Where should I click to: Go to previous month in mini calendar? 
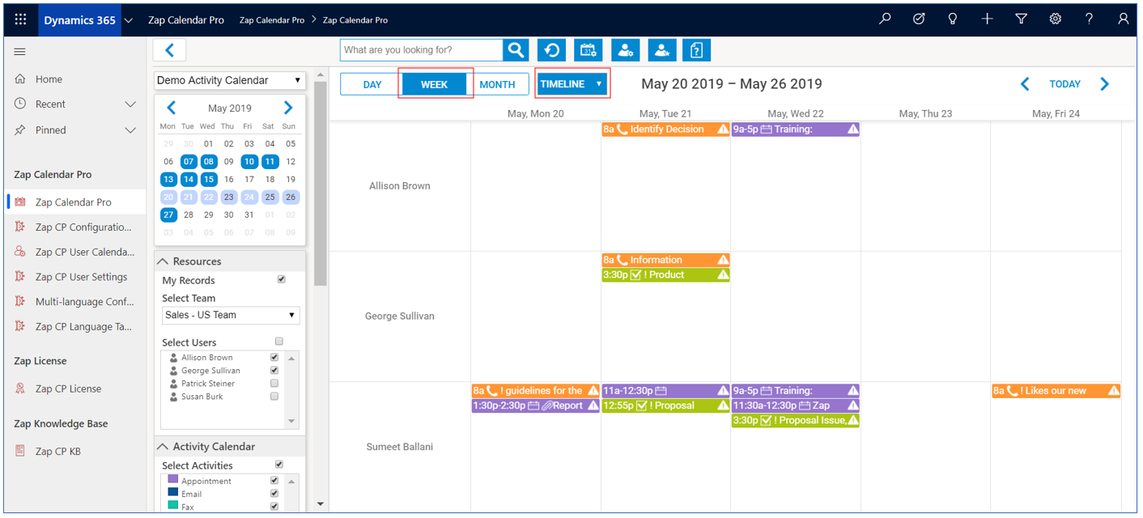tap(172, 108)
